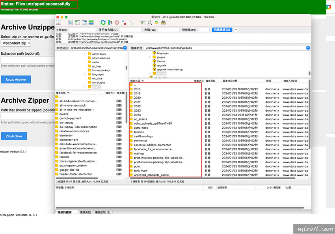Click the binoculars file search icon
The image size is (335, 234).
163,23
